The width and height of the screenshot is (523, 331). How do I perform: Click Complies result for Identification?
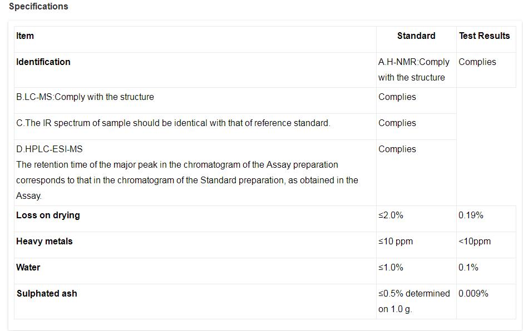click(477, 62)
